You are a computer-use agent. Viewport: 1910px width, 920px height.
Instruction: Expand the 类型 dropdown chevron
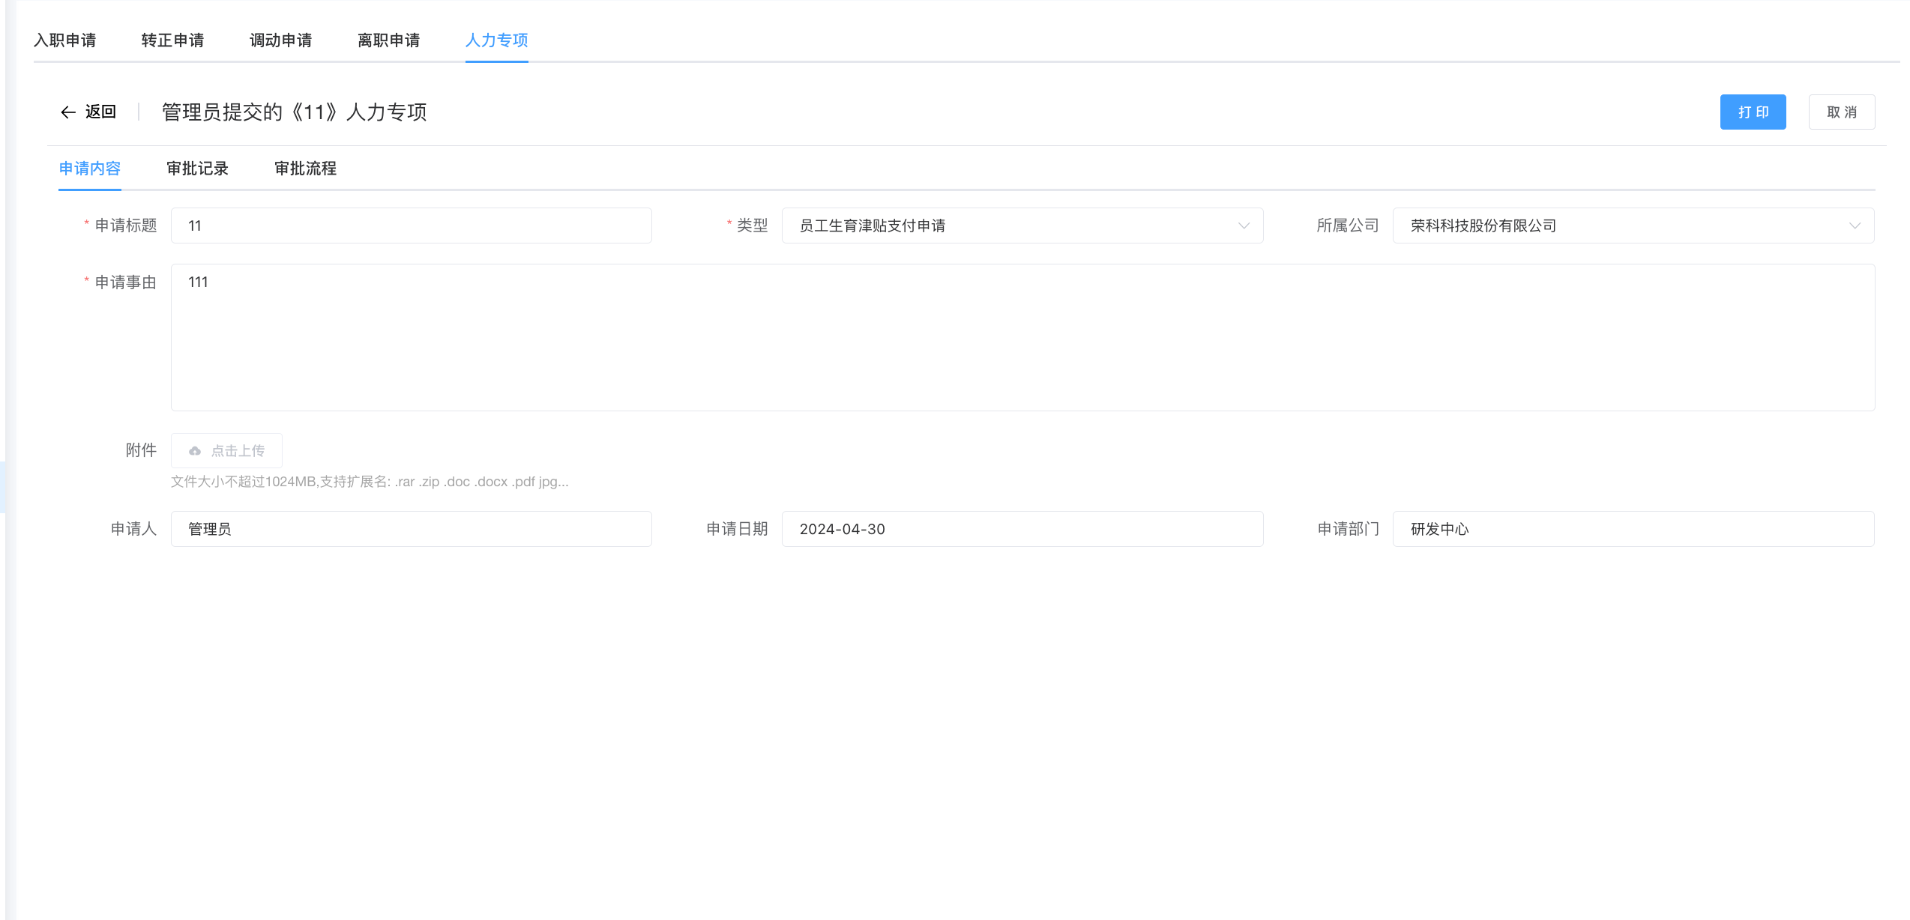(1244, 226)
